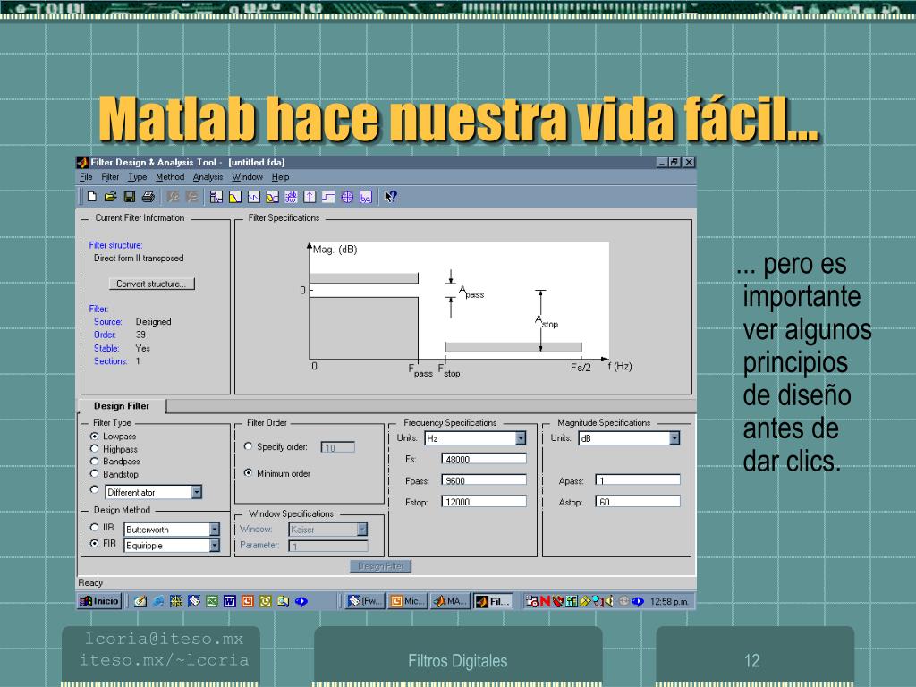Select the Differentiator radio button
The image size is (916, 687).
tap(94, 489)
